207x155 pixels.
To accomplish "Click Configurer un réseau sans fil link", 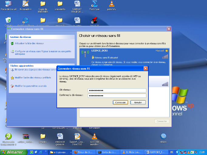I will click(43, 53).
